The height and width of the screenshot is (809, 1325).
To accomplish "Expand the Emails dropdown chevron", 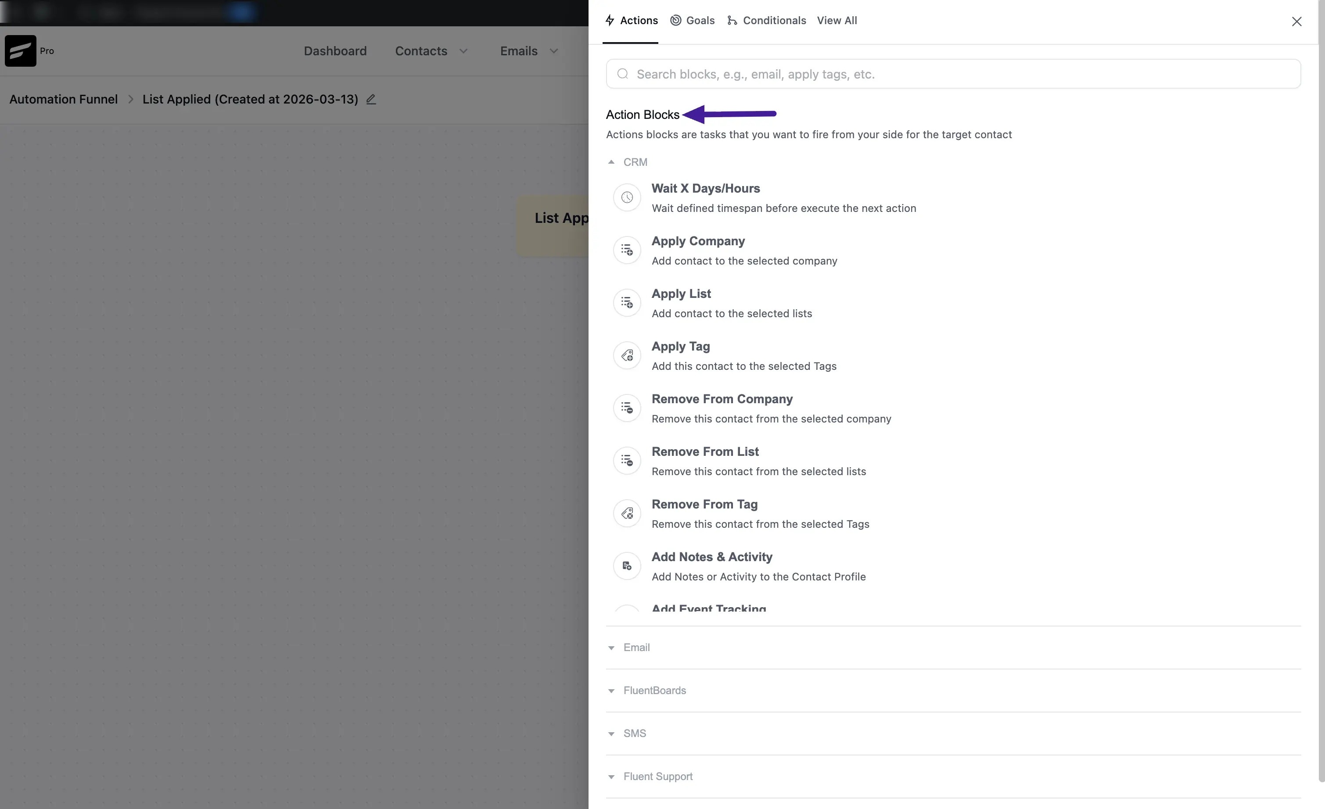I will [x=554, y=51].
